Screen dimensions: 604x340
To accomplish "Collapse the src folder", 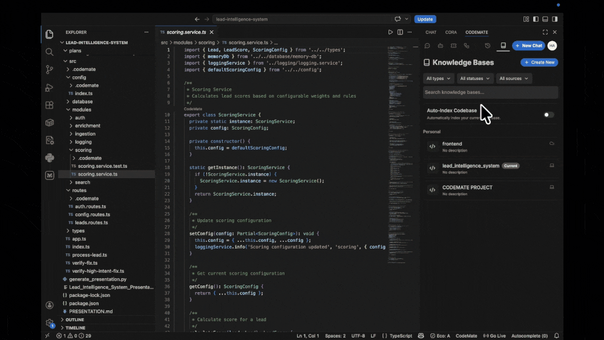I will (x=73, y=61).
